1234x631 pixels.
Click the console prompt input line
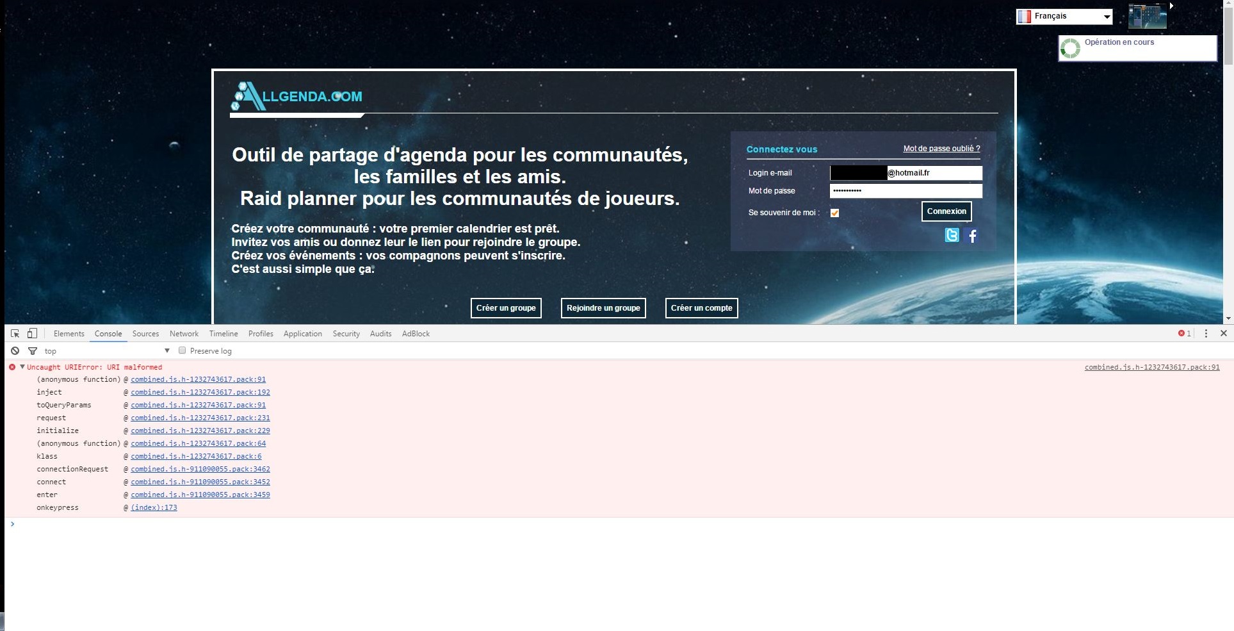click(618, 524)
